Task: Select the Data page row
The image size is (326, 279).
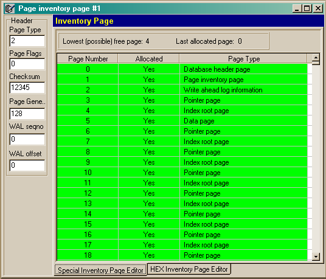Action: click(182, 121)
